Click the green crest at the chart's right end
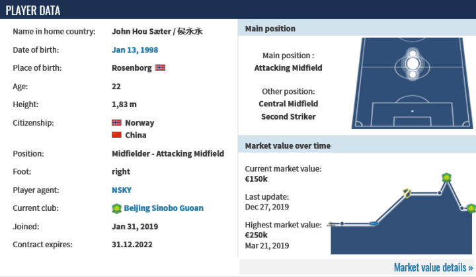 point(470,209)
